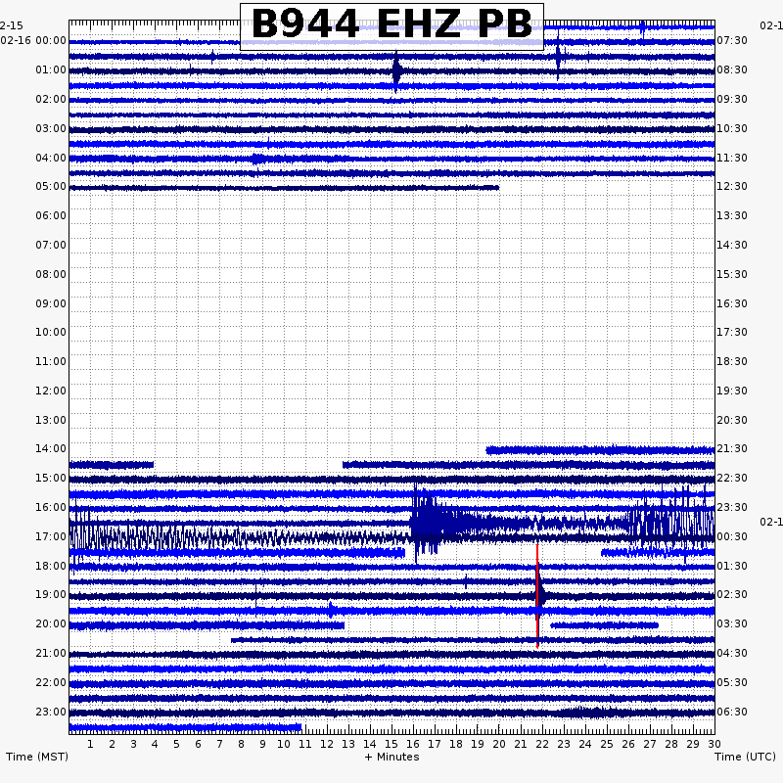Select the 22:30 UTC row label
Screen dimensions: 783x783
[732, 478]
